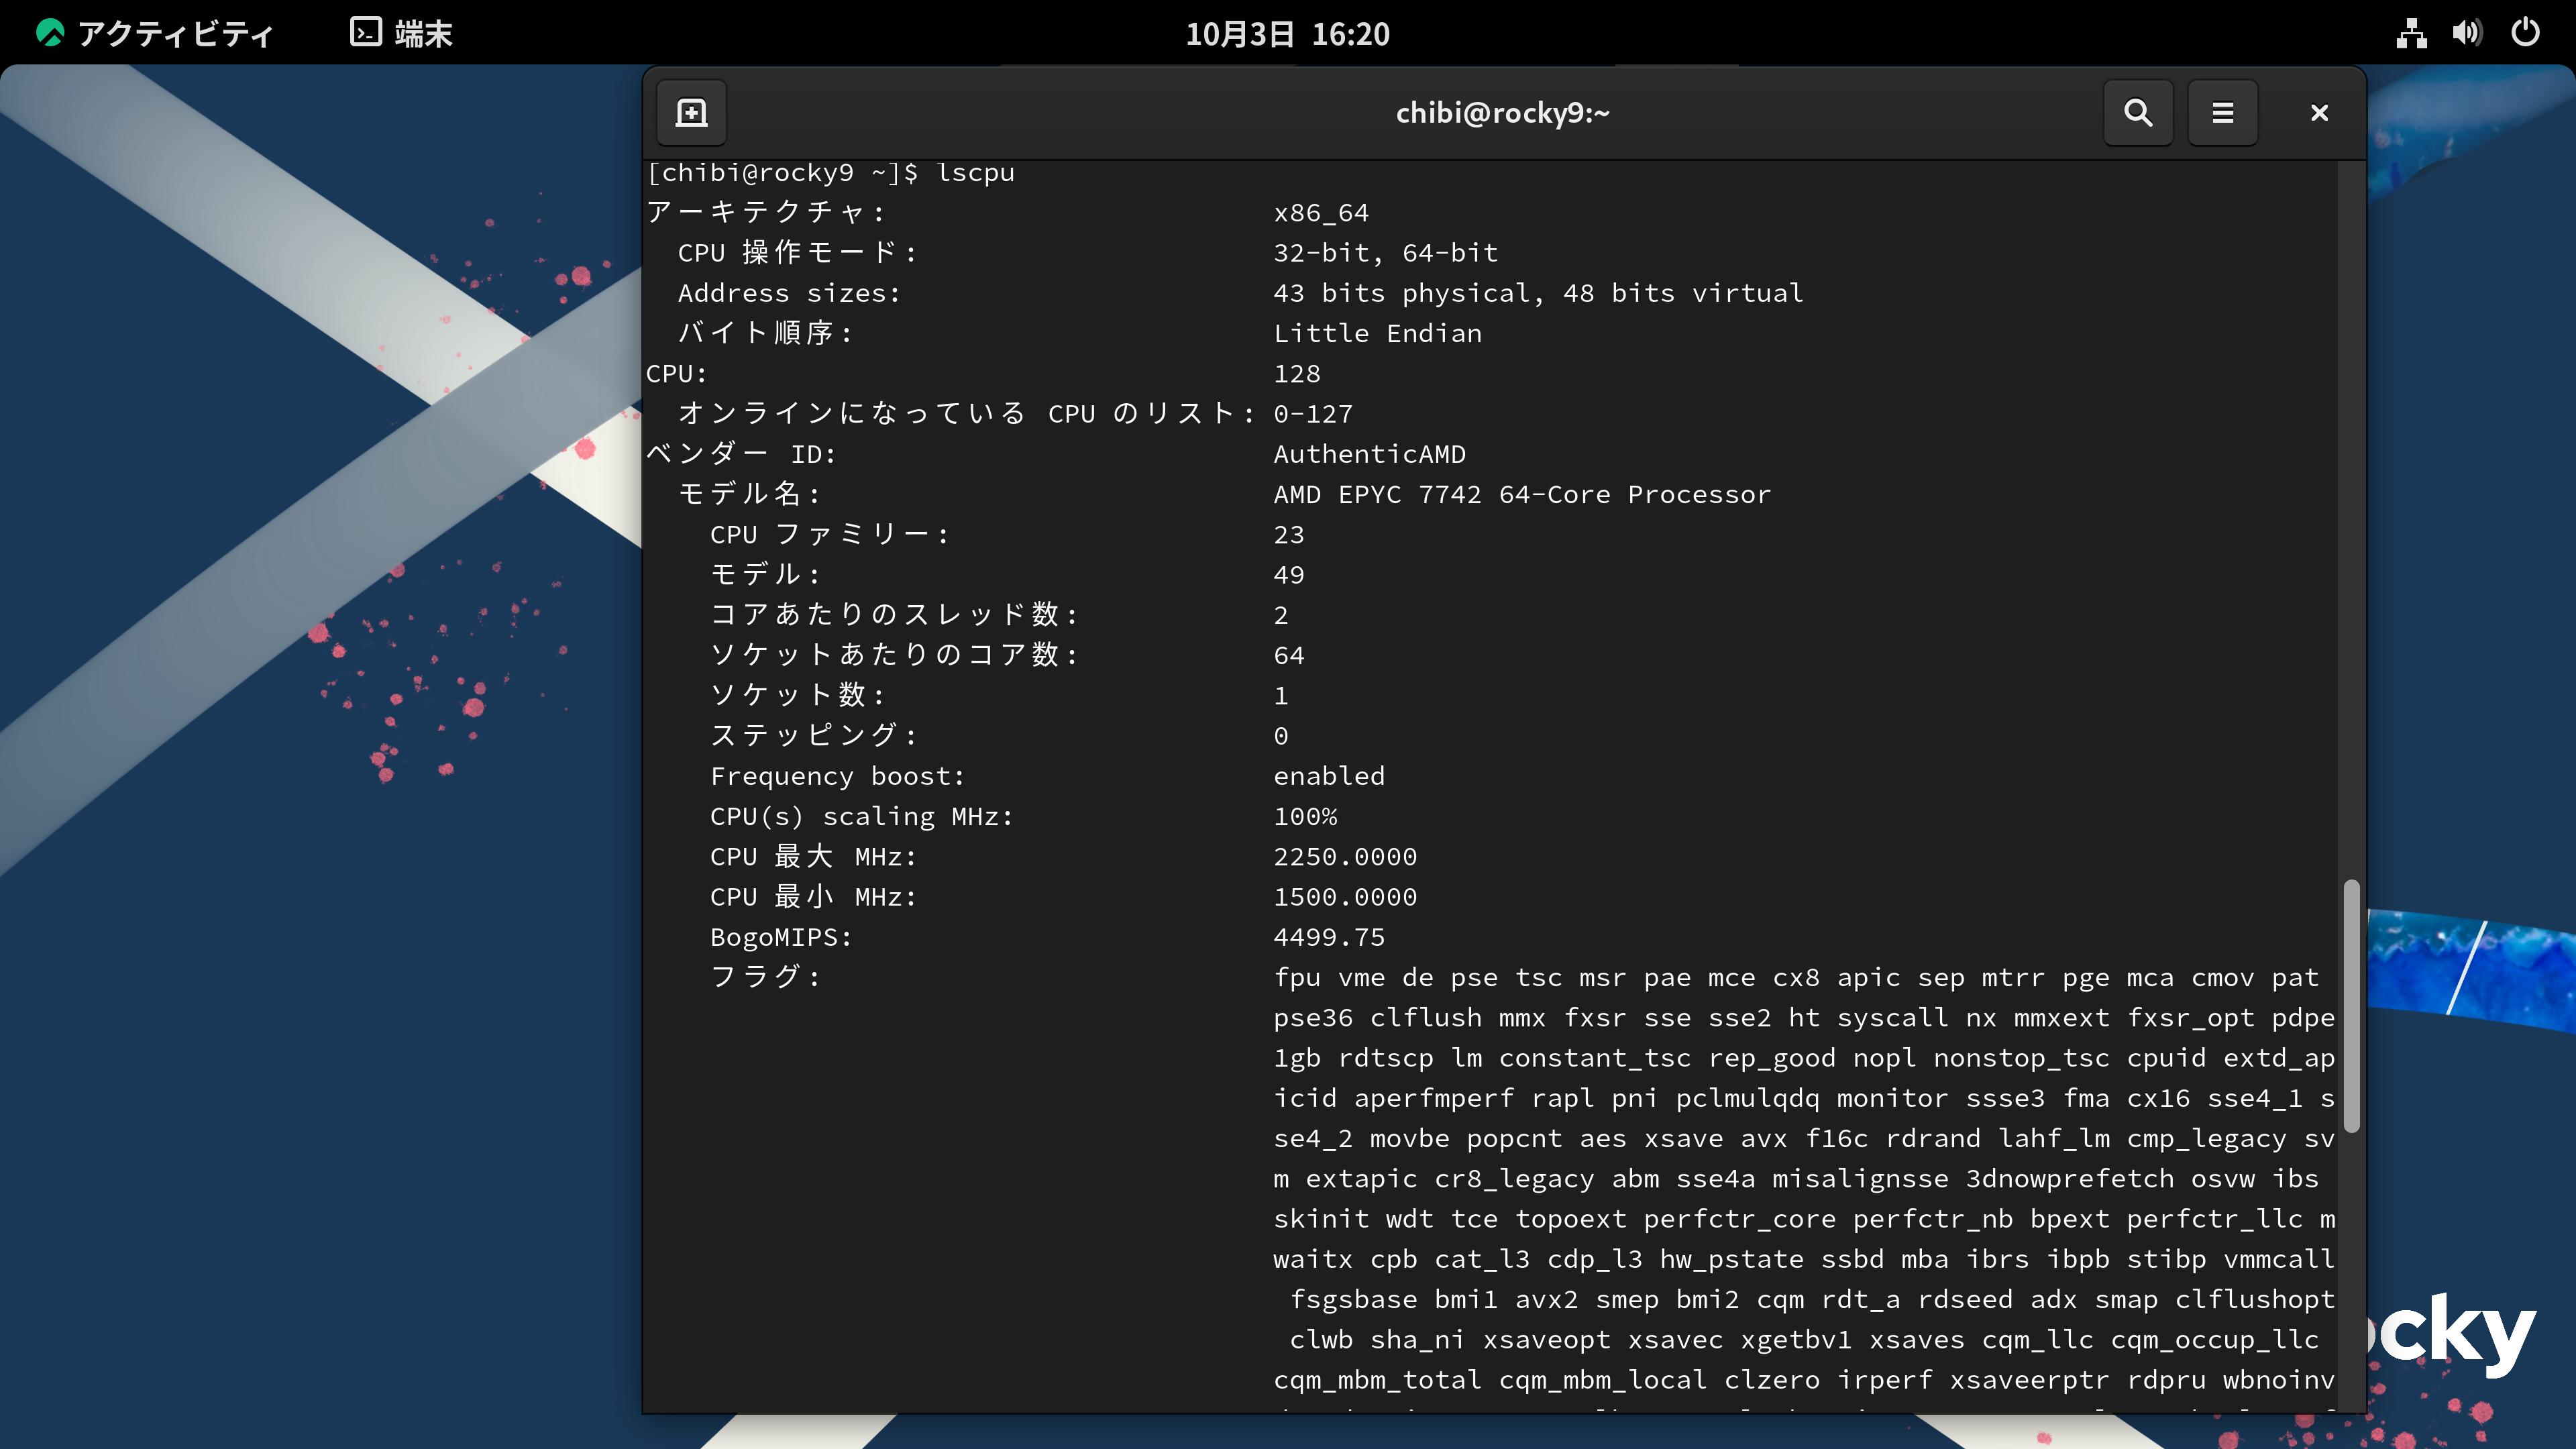Open the 端末 app menu
The height and width of the screenshot is (1449, 2576).
tap(423, 34)
